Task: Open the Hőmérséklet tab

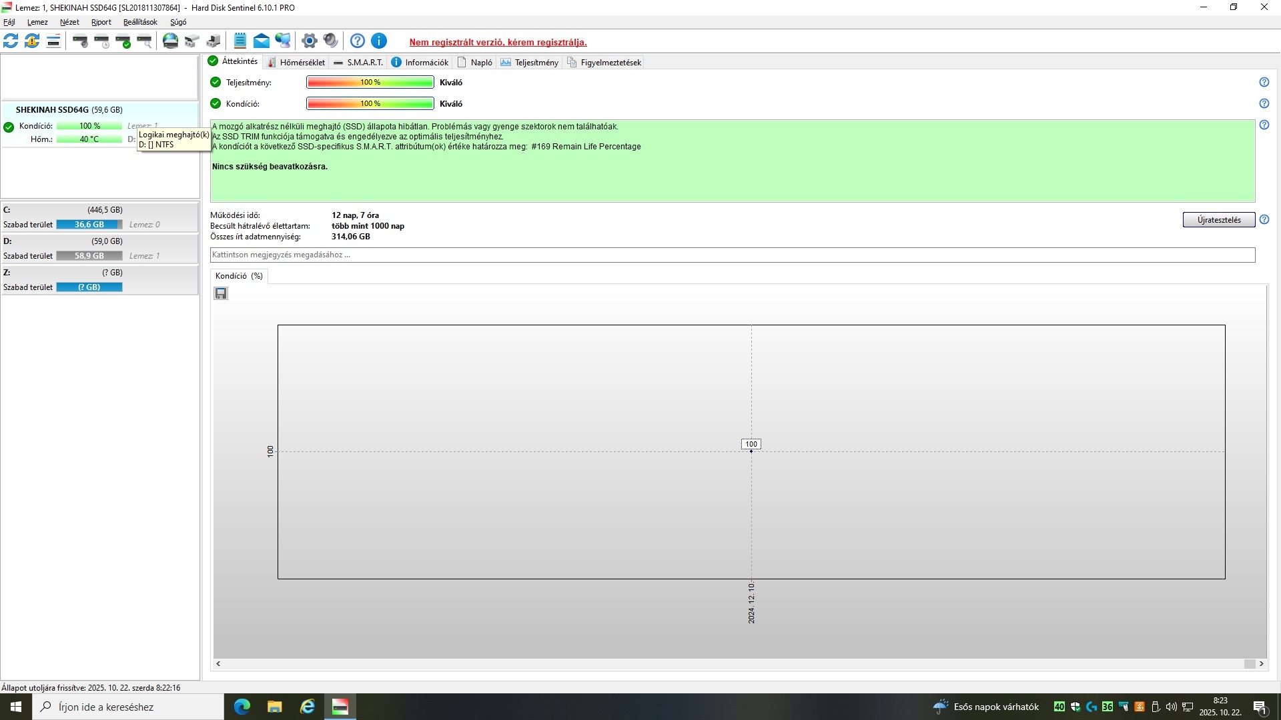Action: 296,63
